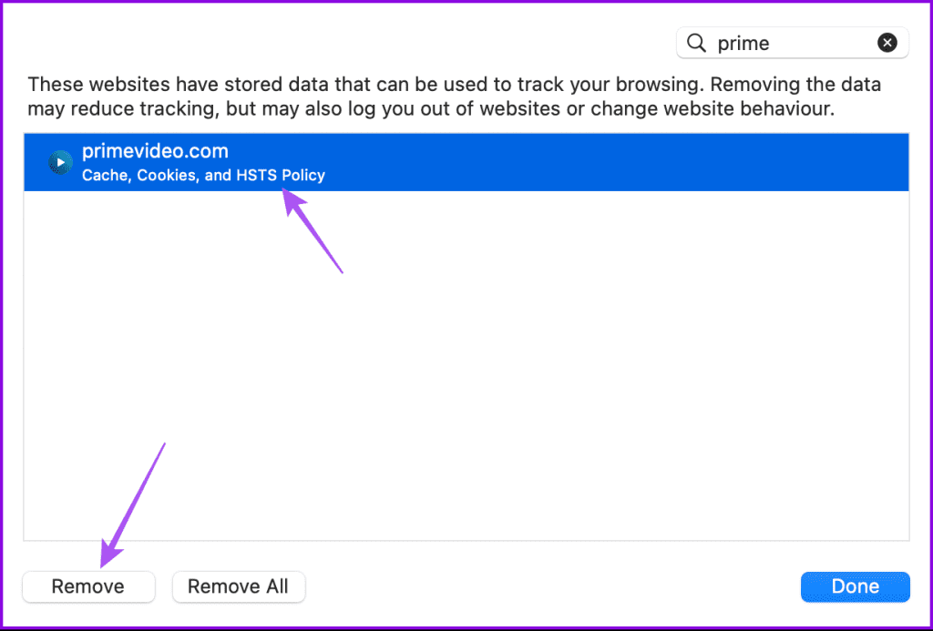Click Remove to delete primevideo.com data
933x631 pixels.
click(x=88, y=586)
